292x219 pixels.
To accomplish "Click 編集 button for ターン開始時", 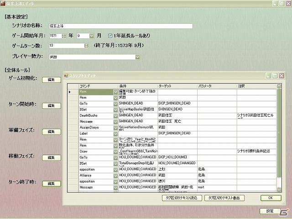I will click(52, 106).
